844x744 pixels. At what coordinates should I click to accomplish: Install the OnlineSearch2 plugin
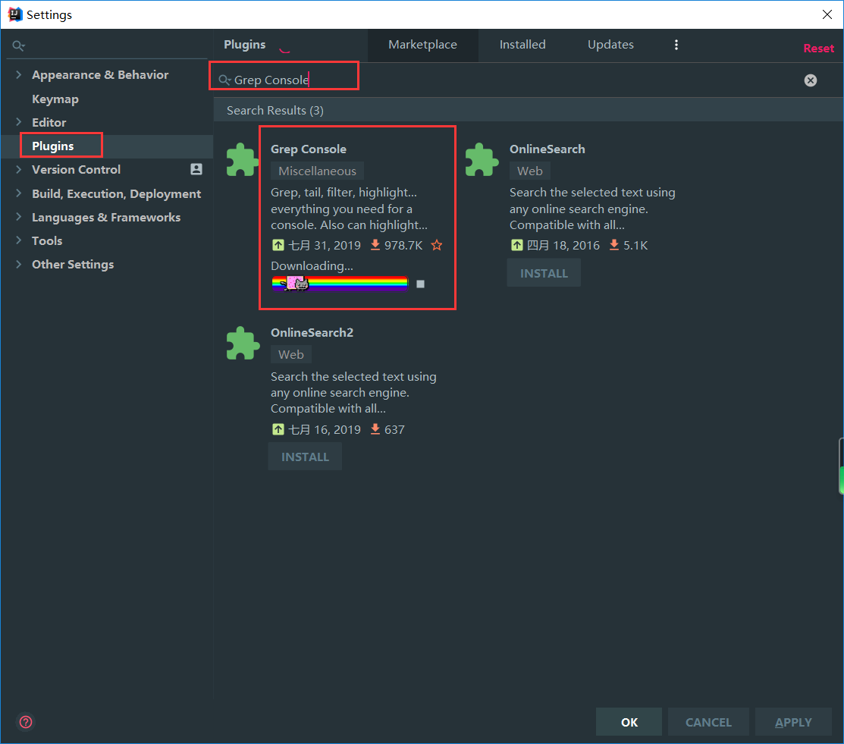tap(305, 457)
